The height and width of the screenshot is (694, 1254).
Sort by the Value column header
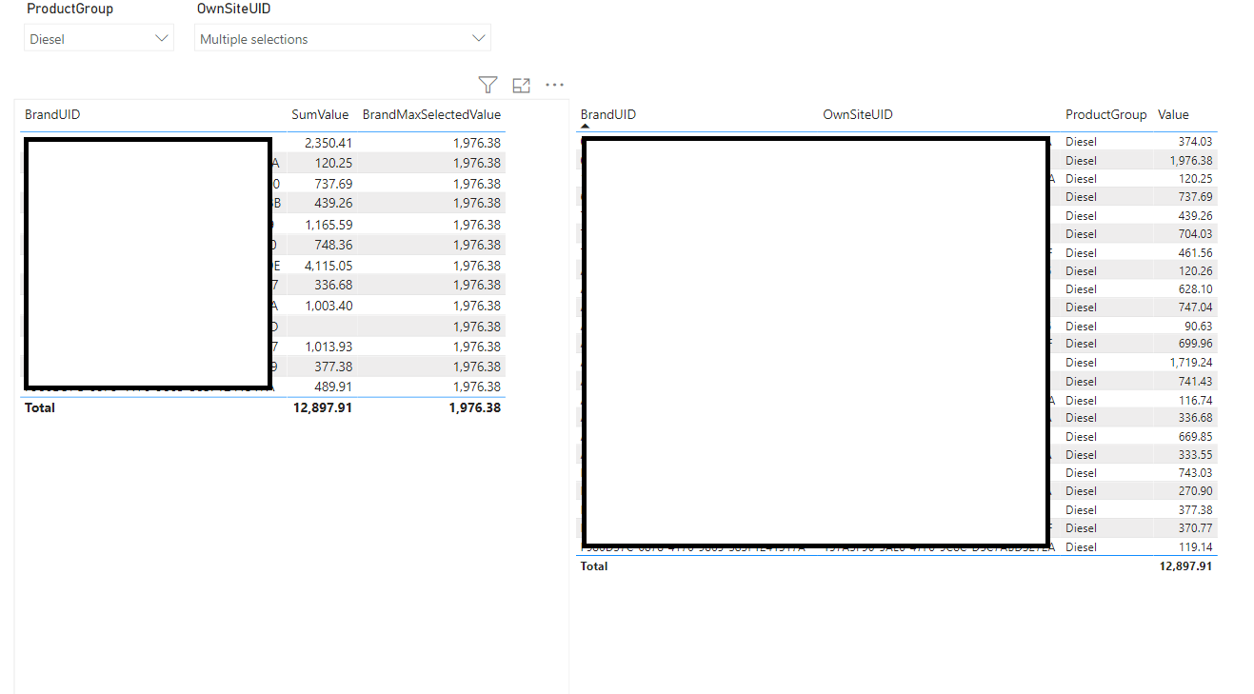tap(1173, 114)
